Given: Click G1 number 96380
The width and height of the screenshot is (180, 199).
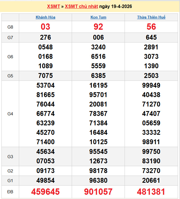Looking at the screenshot, I should coord(98,180).
